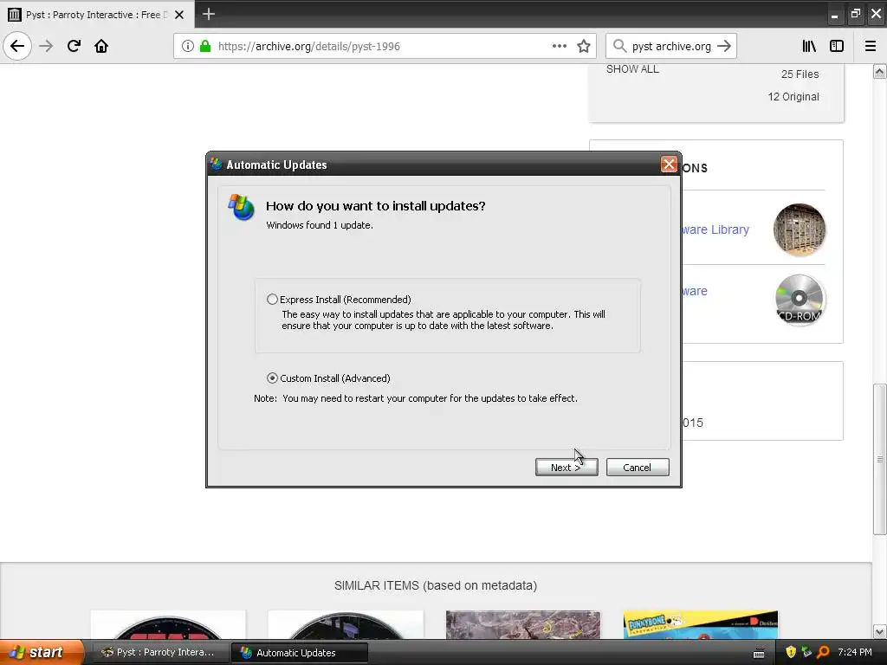Image resolution: width=887 pixels, height=665 pixels.
Task: Click the vertical scrollbar thumb
Action: click(879, 459)
